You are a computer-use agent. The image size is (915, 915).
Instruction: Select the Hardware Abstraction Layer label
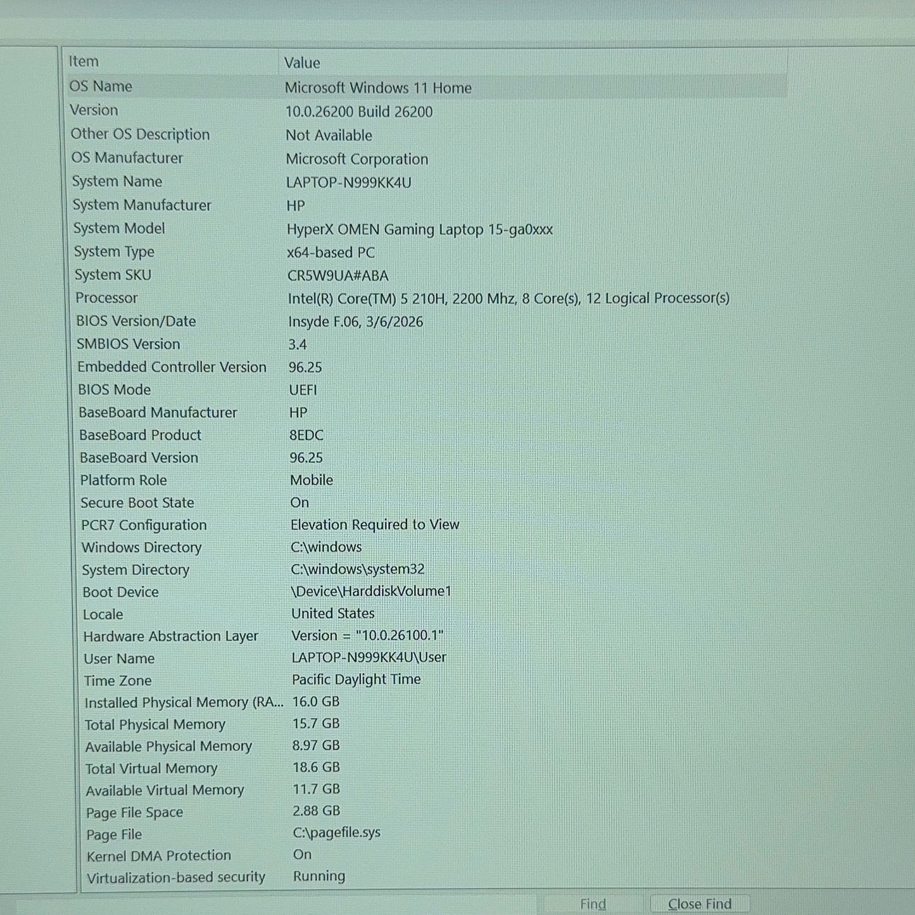[x=171, y=636]
